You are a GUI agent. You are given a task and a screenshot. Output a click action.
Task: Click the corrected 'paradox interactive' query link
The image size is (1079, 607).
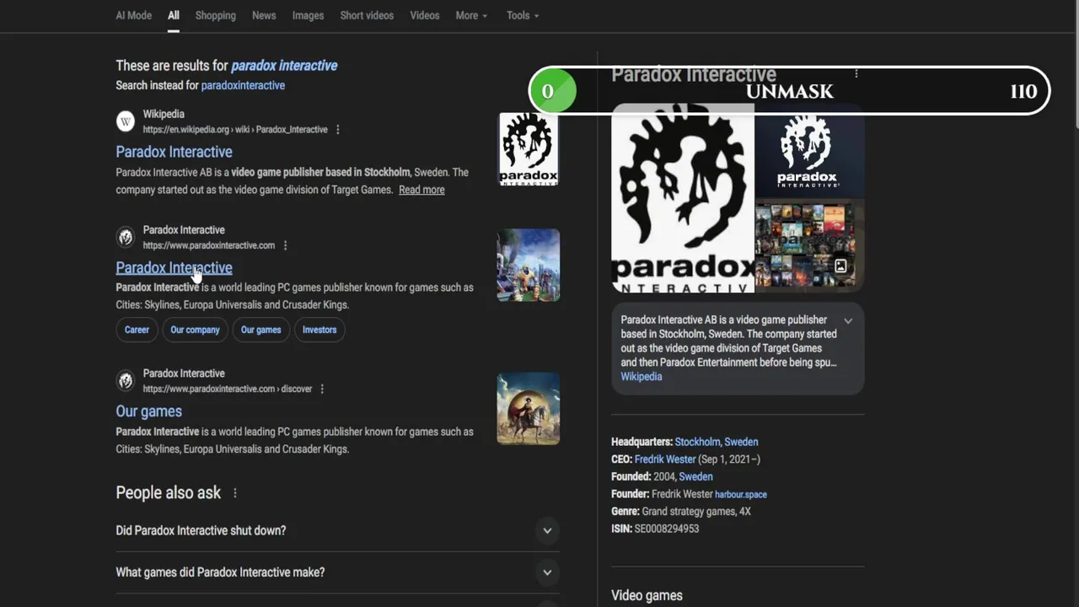coord(284,66)
